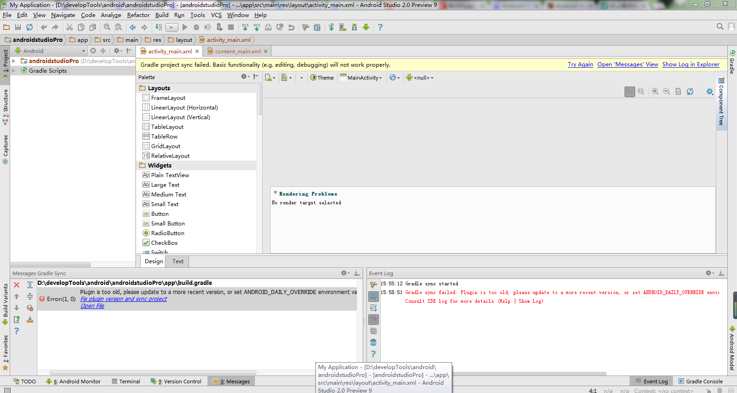Switch to the content_main.xml tab

pyautogui.click(x=237, y=51)
